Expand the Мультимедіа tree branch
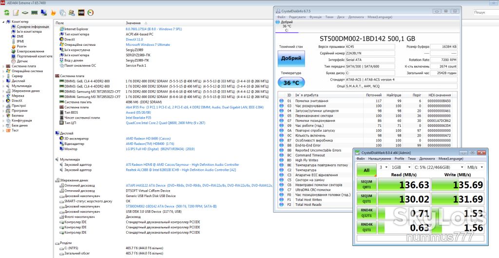Viewport: 499px width, 258px height. 3,86
